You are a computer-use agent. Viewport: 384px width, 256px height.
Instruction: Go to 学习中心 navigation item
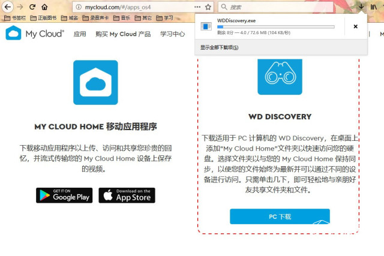[x=172, y=34]
